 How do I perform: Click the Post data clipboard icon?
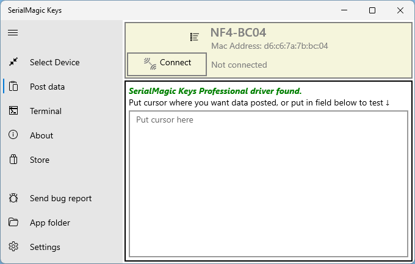(x=13, y=87)
